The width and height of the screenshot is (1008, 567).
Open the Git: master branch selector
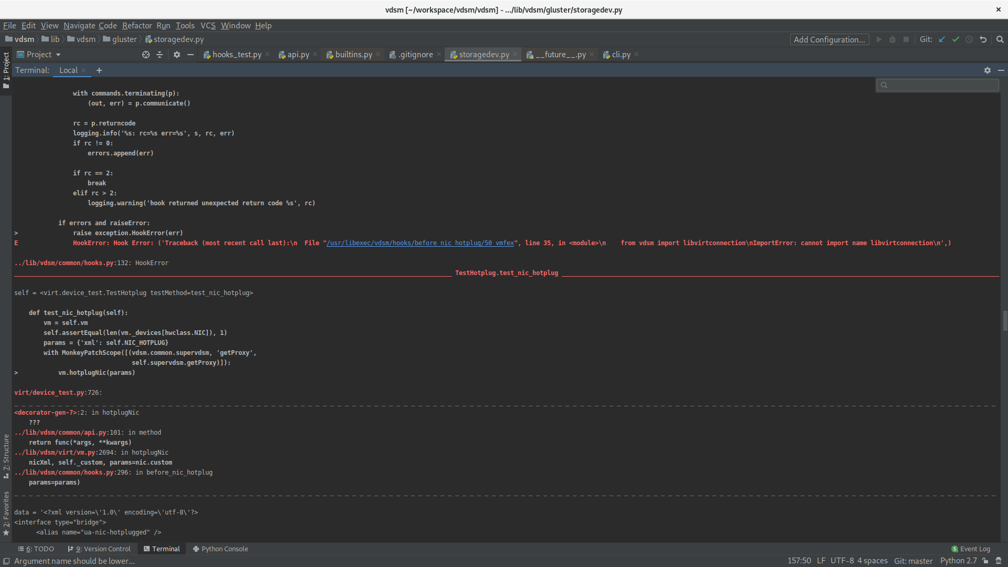[x=913, y=561]
